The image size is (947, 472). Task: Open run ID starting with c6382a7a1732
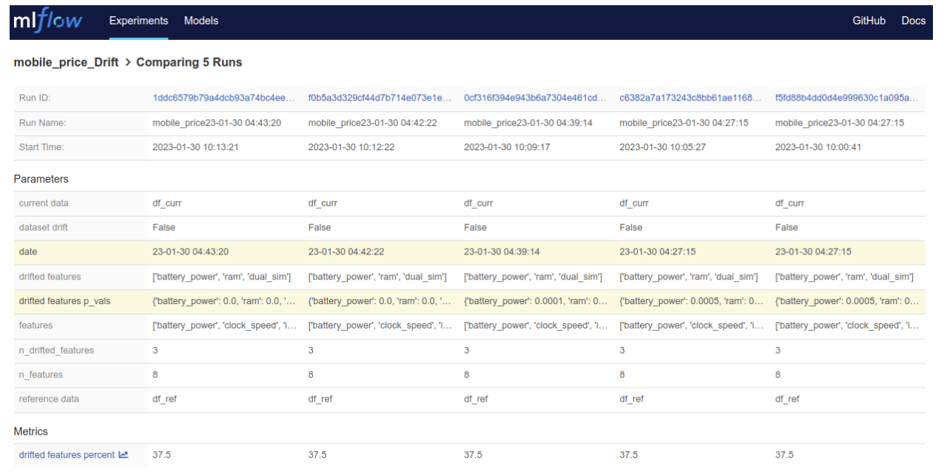pyautogui.click(x=690, y=98)
